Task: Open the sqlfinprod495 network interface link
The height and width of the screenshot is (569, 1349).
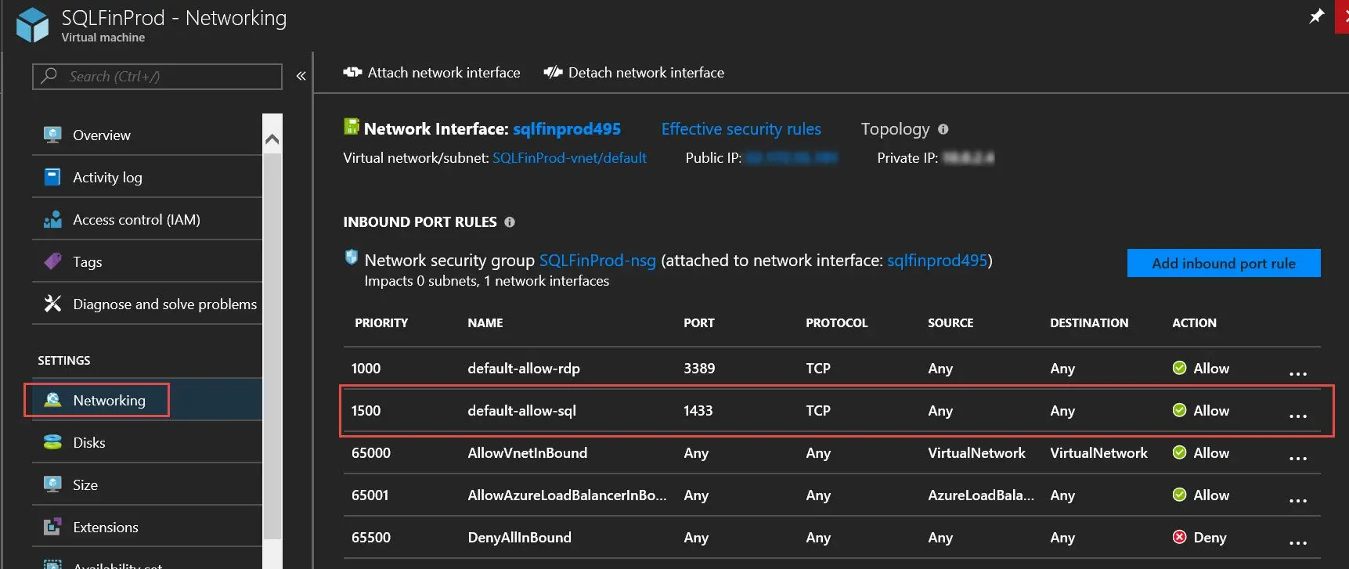Action: coord(567,129)
